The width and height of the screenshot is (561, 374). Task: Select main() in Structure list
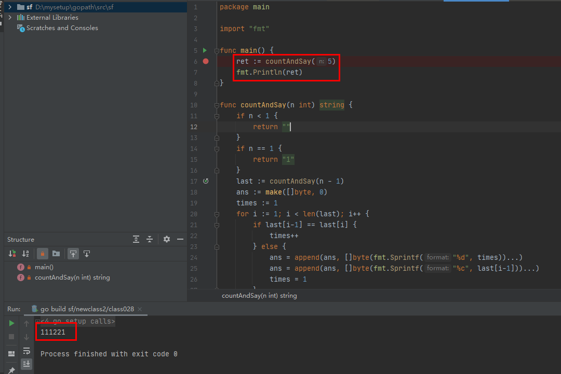44,267
